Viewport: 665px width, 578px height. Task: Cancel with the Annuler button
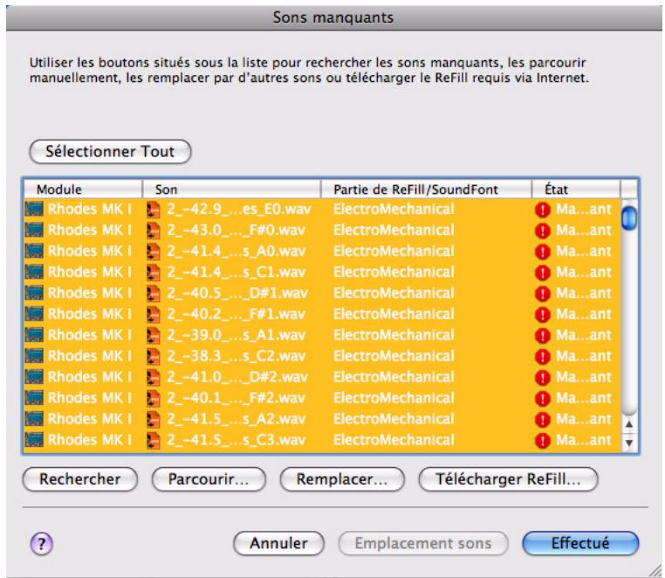click(278, 543)
